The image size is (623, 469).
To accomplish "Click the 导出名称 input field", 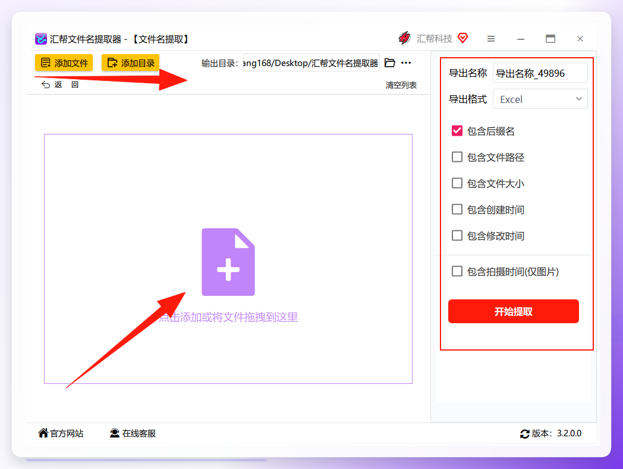I will click(540, 73).
